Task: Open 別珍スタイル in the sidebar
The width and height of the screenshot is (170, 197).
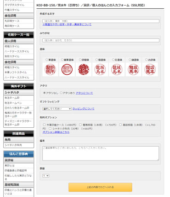Action: [x=12, y=56]
